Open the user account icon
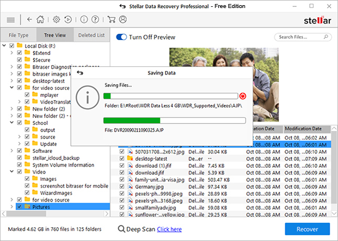The image size is (338, 241). pos(123,19)
